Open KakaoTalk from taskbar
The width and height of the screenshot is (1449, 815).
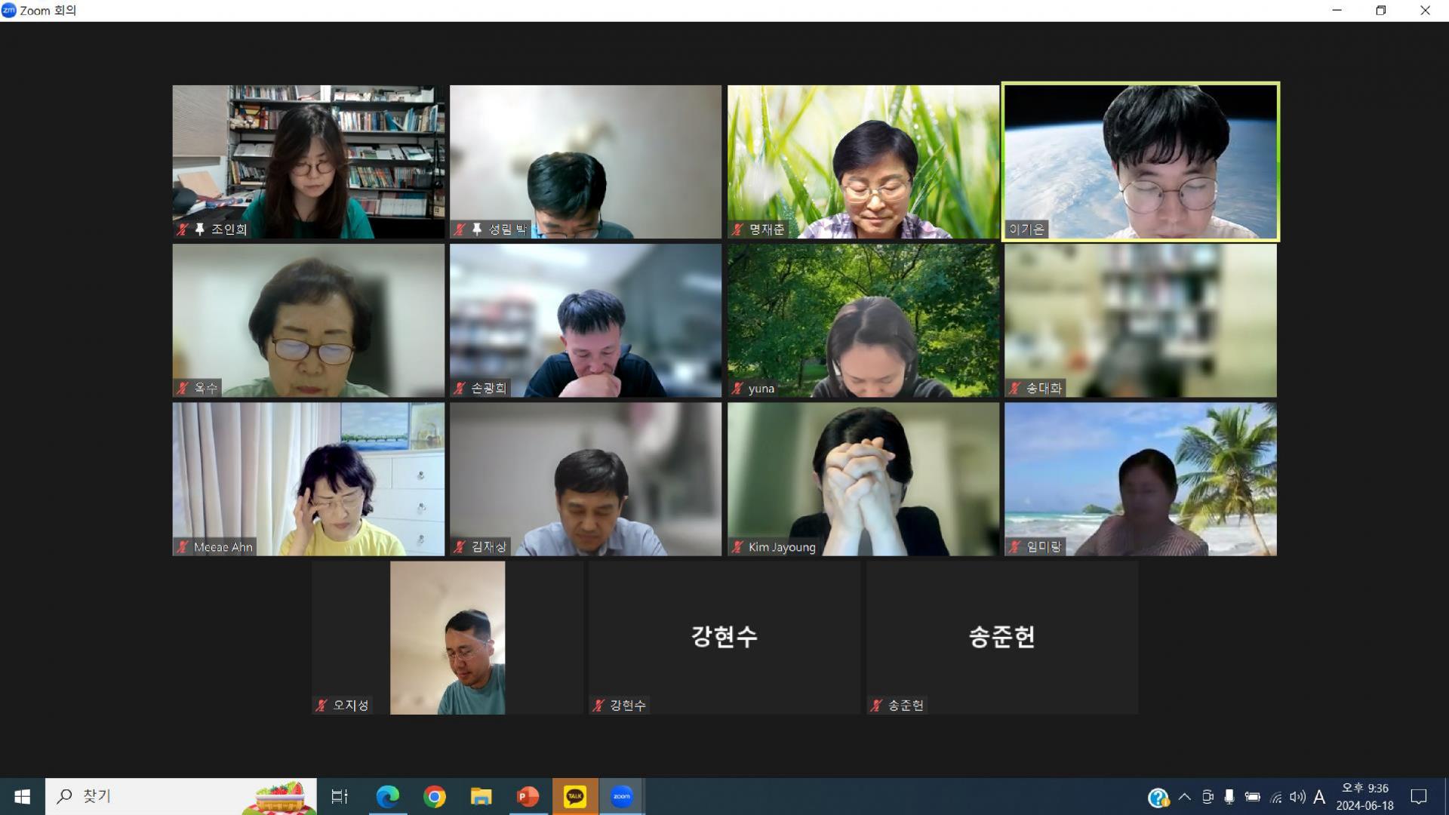pyautogui.click(x=575, y=796)
